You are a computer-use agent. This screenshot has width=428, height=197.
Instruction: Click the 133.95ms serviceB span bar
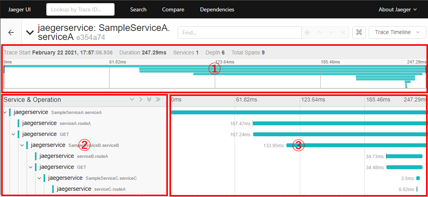coord(356,145)
